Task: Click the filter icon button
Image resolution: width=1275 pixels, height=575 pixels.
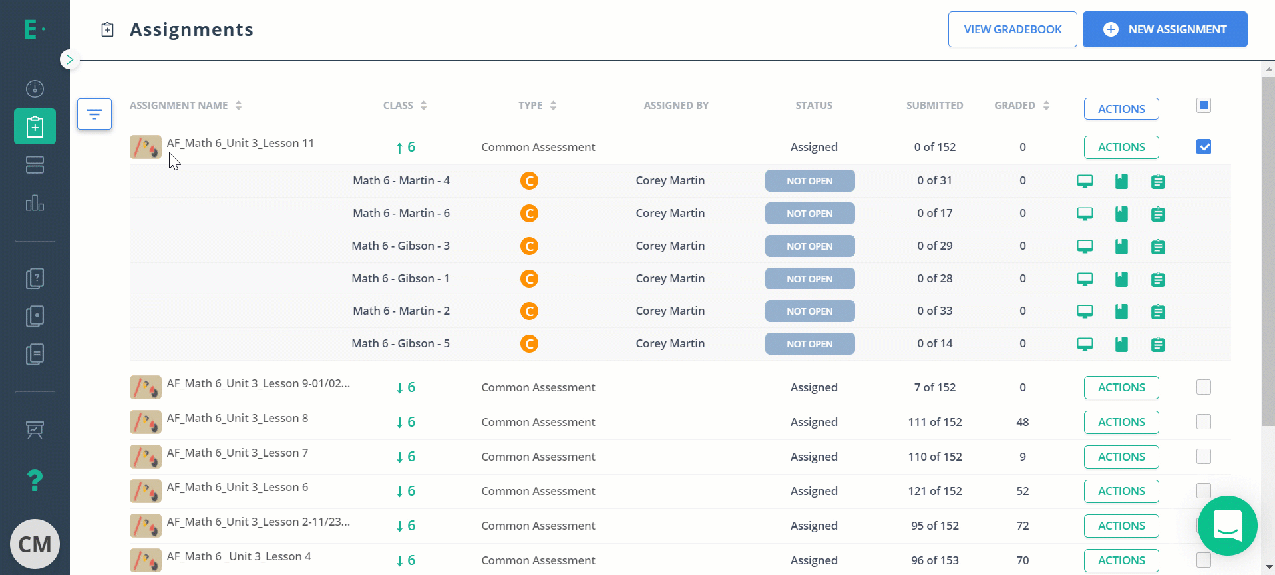Action: pyautogui.click(x=94, y=114)
